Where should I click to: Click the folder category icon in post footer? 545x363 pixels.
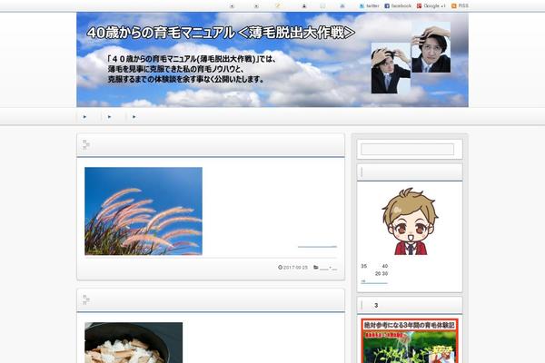click(x=316, y=267)
